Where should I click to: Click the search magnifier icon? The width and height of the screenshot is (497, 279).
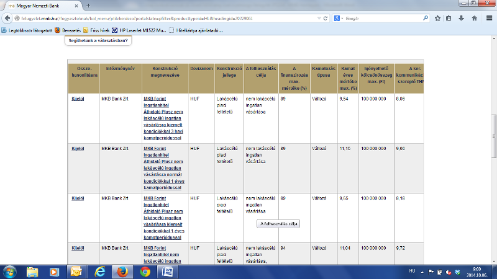pos(426,19)
